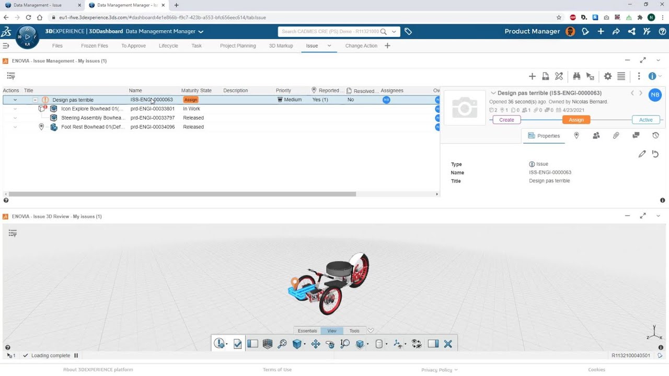
Task: Click the Create lifecycle state button
Action: tap(506, 120)
